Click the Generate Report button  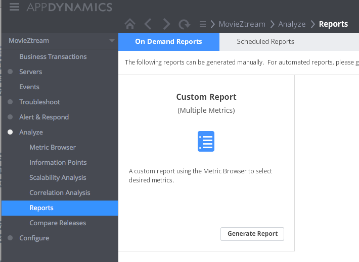click(252, 234)
